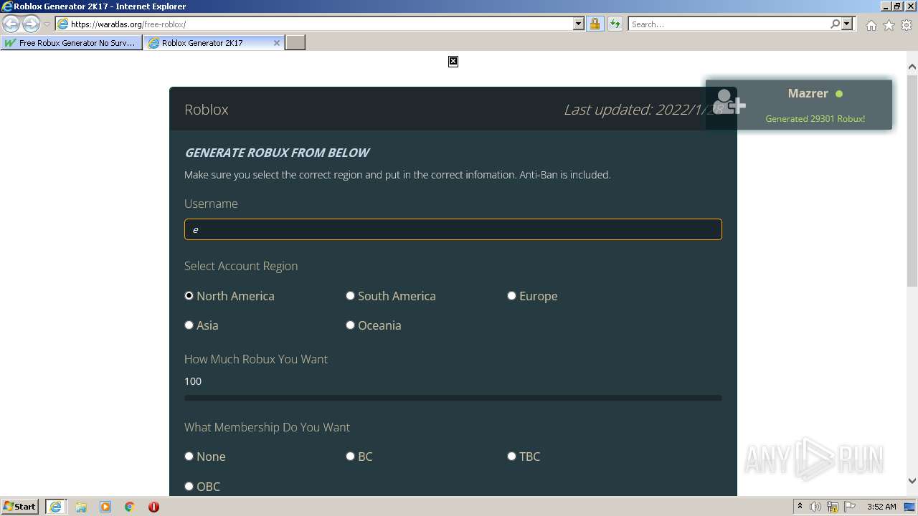Click the Action Center flag icon

[x=850, y=507]
